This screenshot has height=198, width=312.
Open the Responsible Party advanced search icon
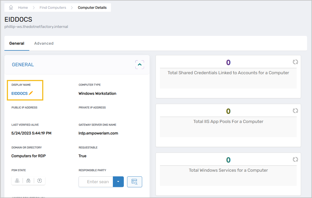(134, 182)
